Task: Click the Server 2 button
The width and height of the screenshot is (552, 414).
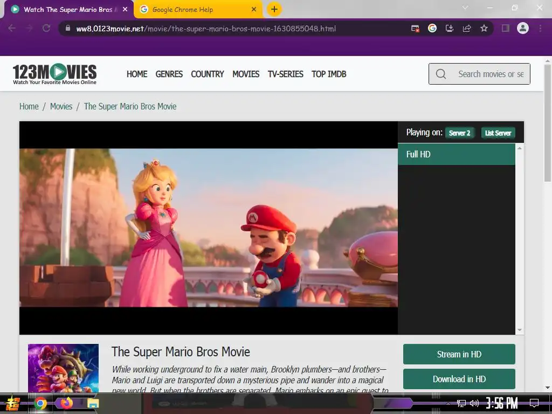Action: click(460, 133)
